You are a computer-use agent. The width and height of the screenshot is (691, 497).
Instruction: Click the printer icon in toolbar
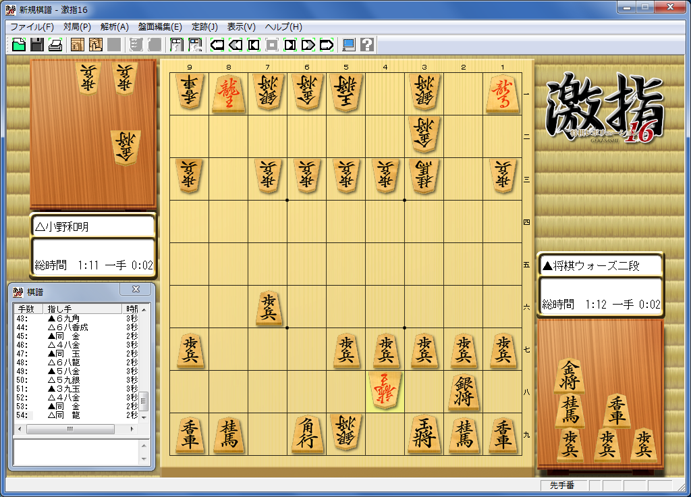tap(55, 45)
